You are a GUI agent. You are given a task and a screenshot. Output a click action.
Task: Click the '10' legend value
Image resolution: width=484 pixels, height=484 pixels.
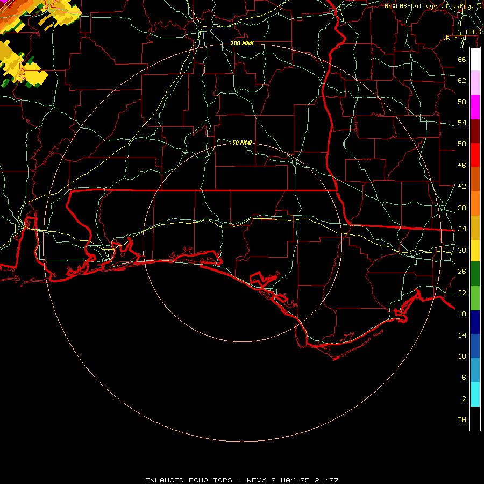pyautogui.click(x=462, y=357)
